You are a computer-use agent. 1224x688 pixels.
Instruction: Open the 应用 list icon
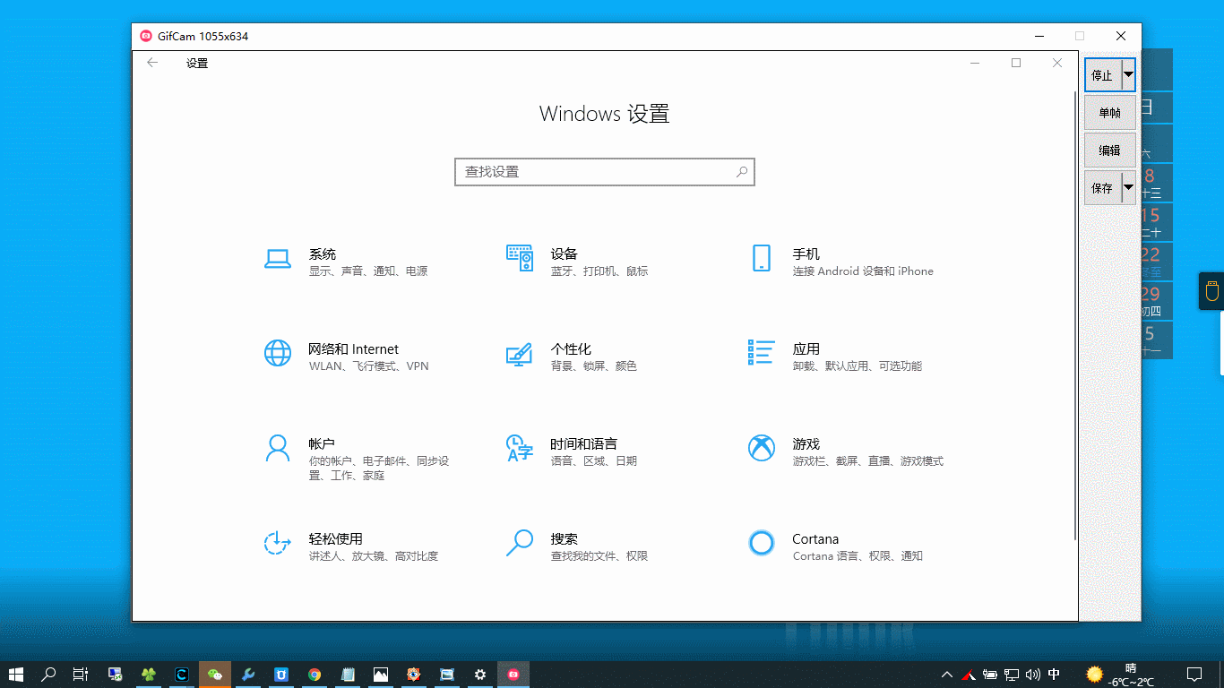click(x=762, y=352)
